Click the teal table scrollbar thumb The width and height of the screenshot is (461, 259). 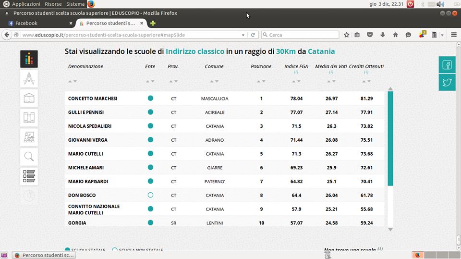tap(390, 138)
